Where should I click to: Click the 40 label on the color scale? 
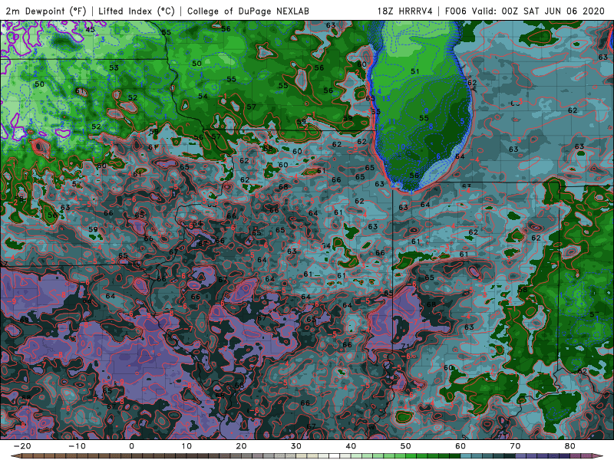pos(351,446)
